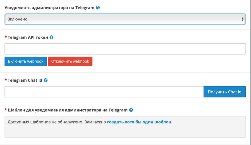The width and height of the screenshot is (251, 145).
Task: Click help icon next to Шаблон для уведомления
Action: (x=131, y=110)
